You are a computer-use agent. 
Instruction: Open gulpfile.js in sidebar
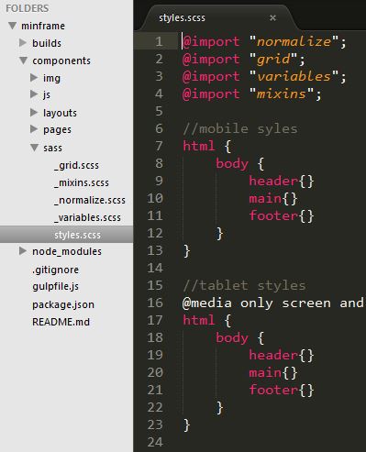(x=55, y=287)
